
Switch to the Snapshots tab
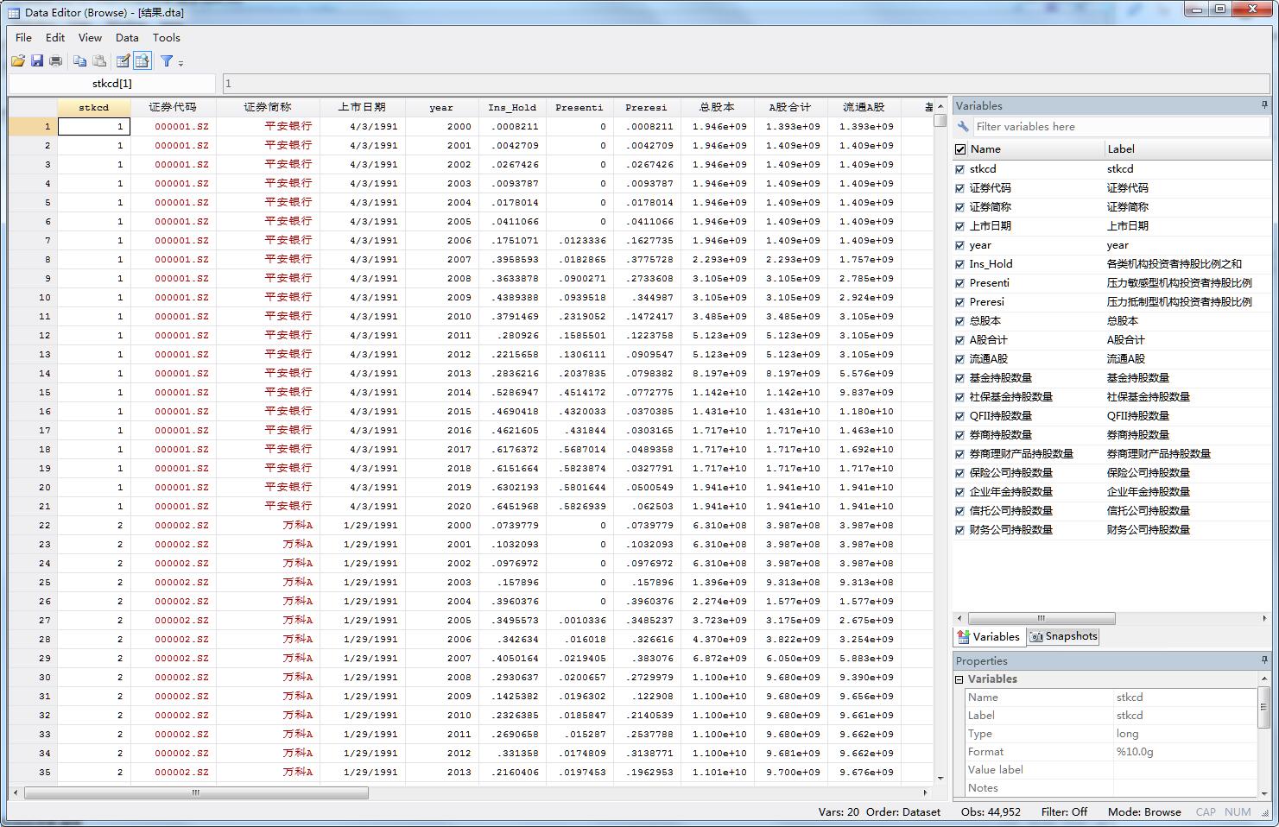click(x=1063, y=636)
